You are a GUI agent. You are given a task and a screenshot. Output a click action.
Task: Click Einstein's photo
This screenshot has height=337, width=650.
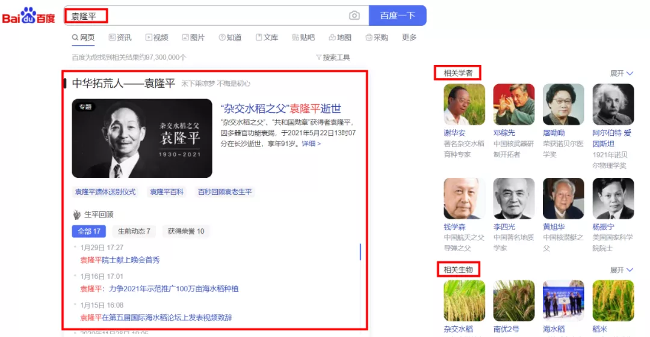coord(613,105)
